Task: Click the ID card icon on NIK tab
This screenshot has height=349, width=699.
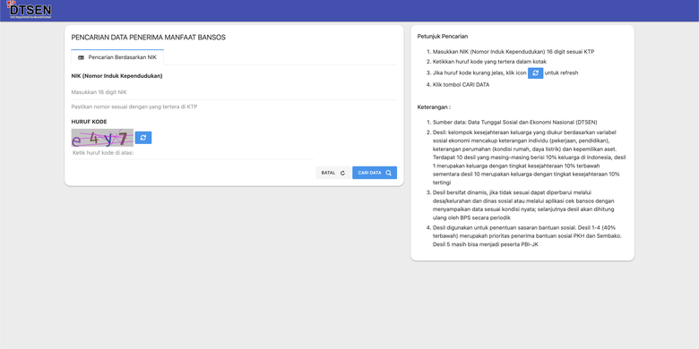Action: pos(82,57)
